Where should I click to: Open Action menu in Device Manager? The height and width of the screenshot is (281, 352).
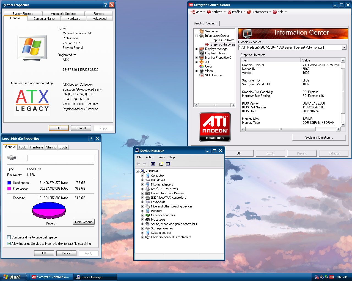coord(150,157)
